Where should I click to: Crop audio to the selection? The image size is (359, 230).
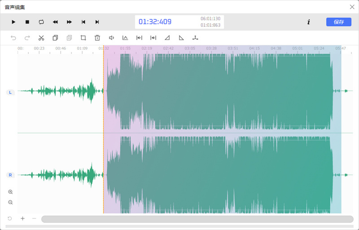(x=83, y=38)
